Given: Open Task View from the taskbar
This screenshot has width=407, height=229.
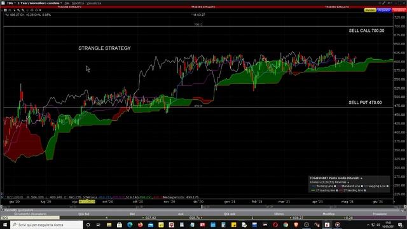Looking at the screenshot, I should click(x=99, y=225).
